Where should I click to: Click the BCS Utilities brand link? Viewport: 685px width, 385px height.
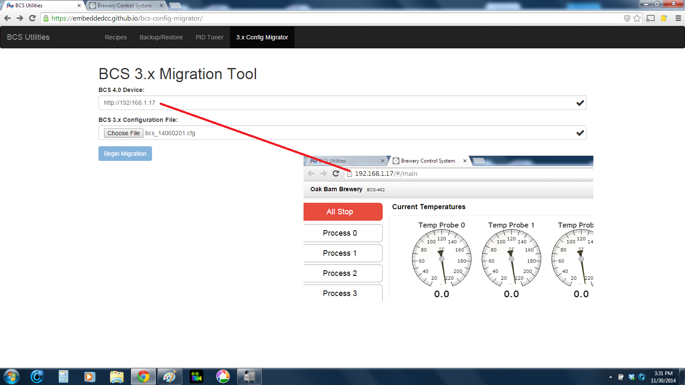coord(28,37)
